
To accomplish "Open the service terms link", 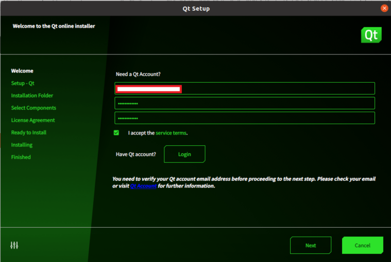I will click(171, 133).
